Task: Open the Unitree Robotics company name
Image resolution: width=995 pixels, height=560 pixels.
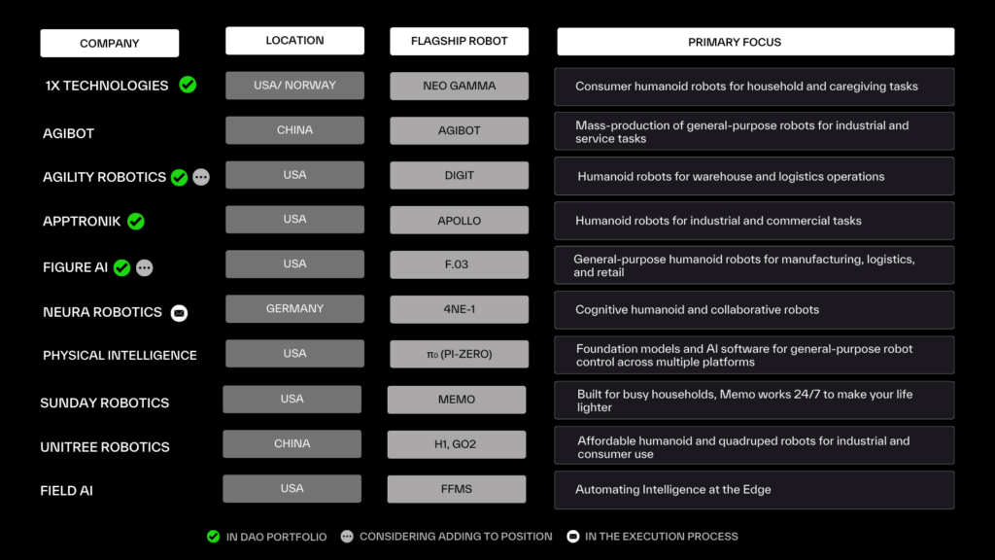Action: (105, 447)
